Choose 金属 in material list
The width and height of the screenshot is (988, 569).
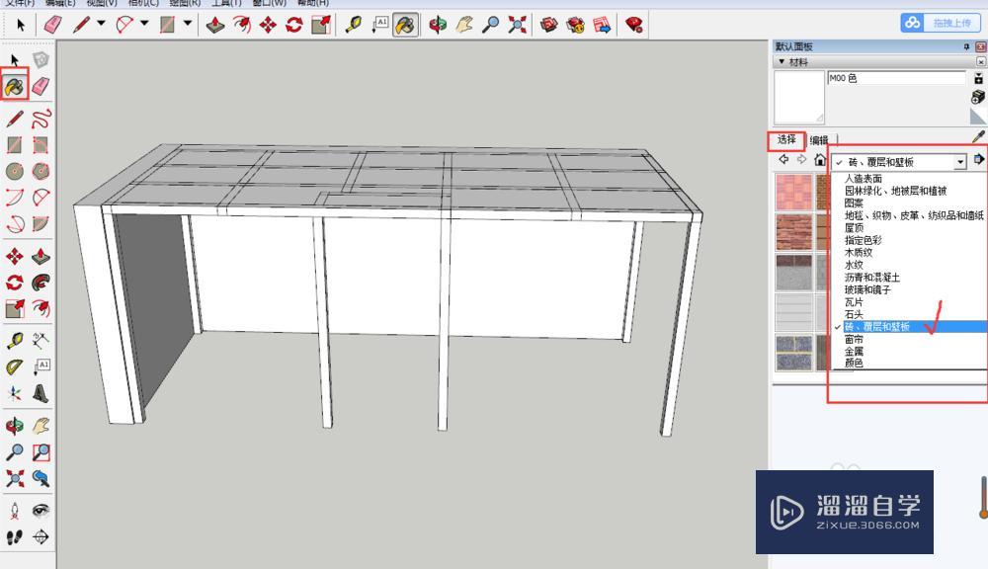click(x=854, y=352)
